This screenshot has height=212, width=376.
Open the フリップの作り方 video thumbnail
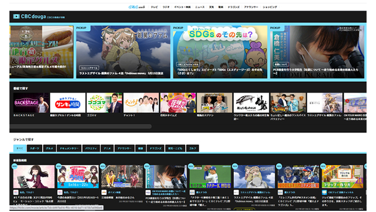(343, 177)
